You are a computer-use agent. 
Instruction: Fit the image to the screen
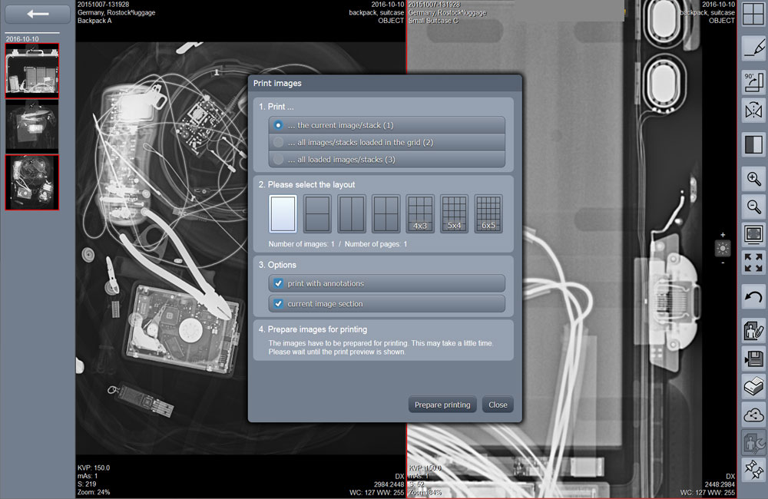click(x=753, y=234)
